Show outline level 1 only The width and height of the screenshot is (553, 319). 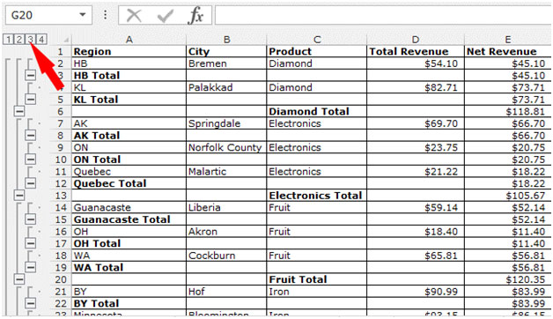click(8, 39)
